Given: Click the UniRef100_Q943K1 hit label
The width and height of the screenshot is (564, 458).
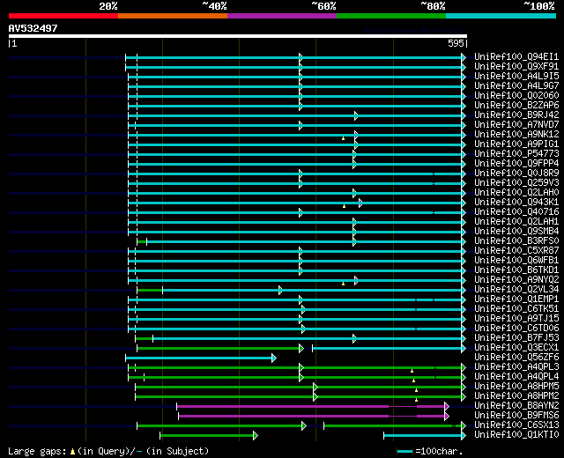Looking at the screenshot, I should click(x=516, y=202).
